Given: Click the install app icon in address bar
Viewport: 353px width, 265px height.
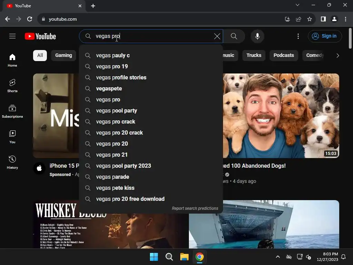Looking at the screenshot, I should tap(287, 19).
